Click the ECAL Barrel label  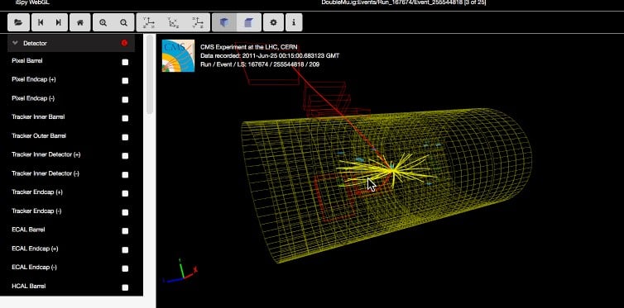[28, 230]
